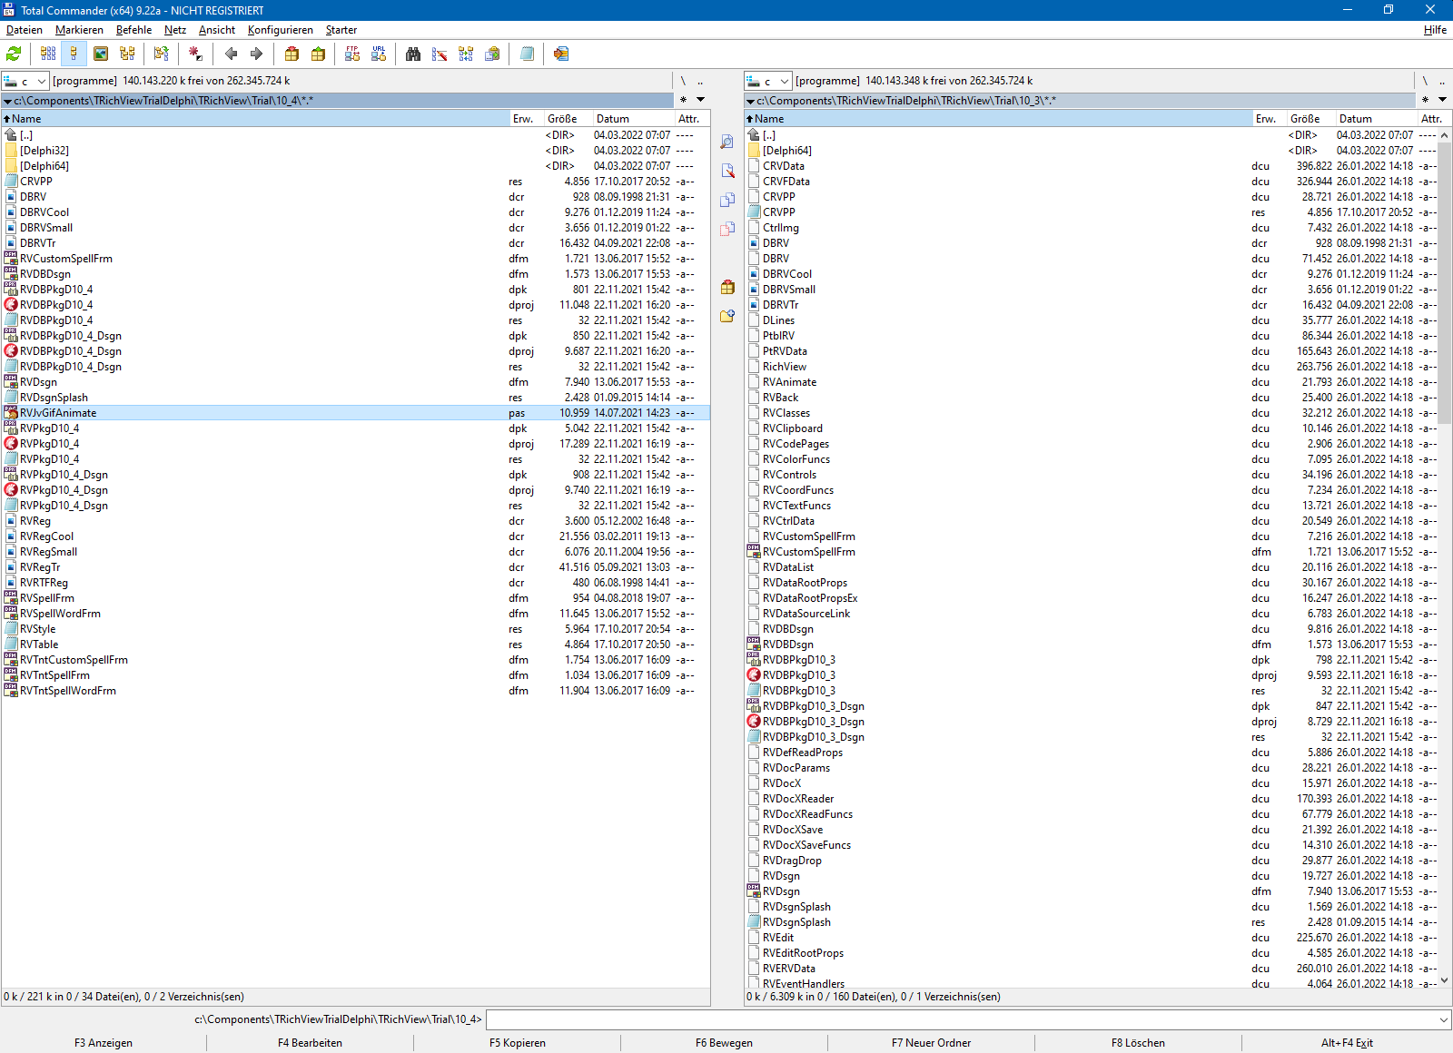Click the F3 Anzeigen button
Viewport: 1453px width, 1053px height.
pos(104,1043)
